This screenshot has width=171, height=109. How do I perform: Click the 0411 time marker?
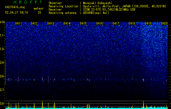click(18, 23)
